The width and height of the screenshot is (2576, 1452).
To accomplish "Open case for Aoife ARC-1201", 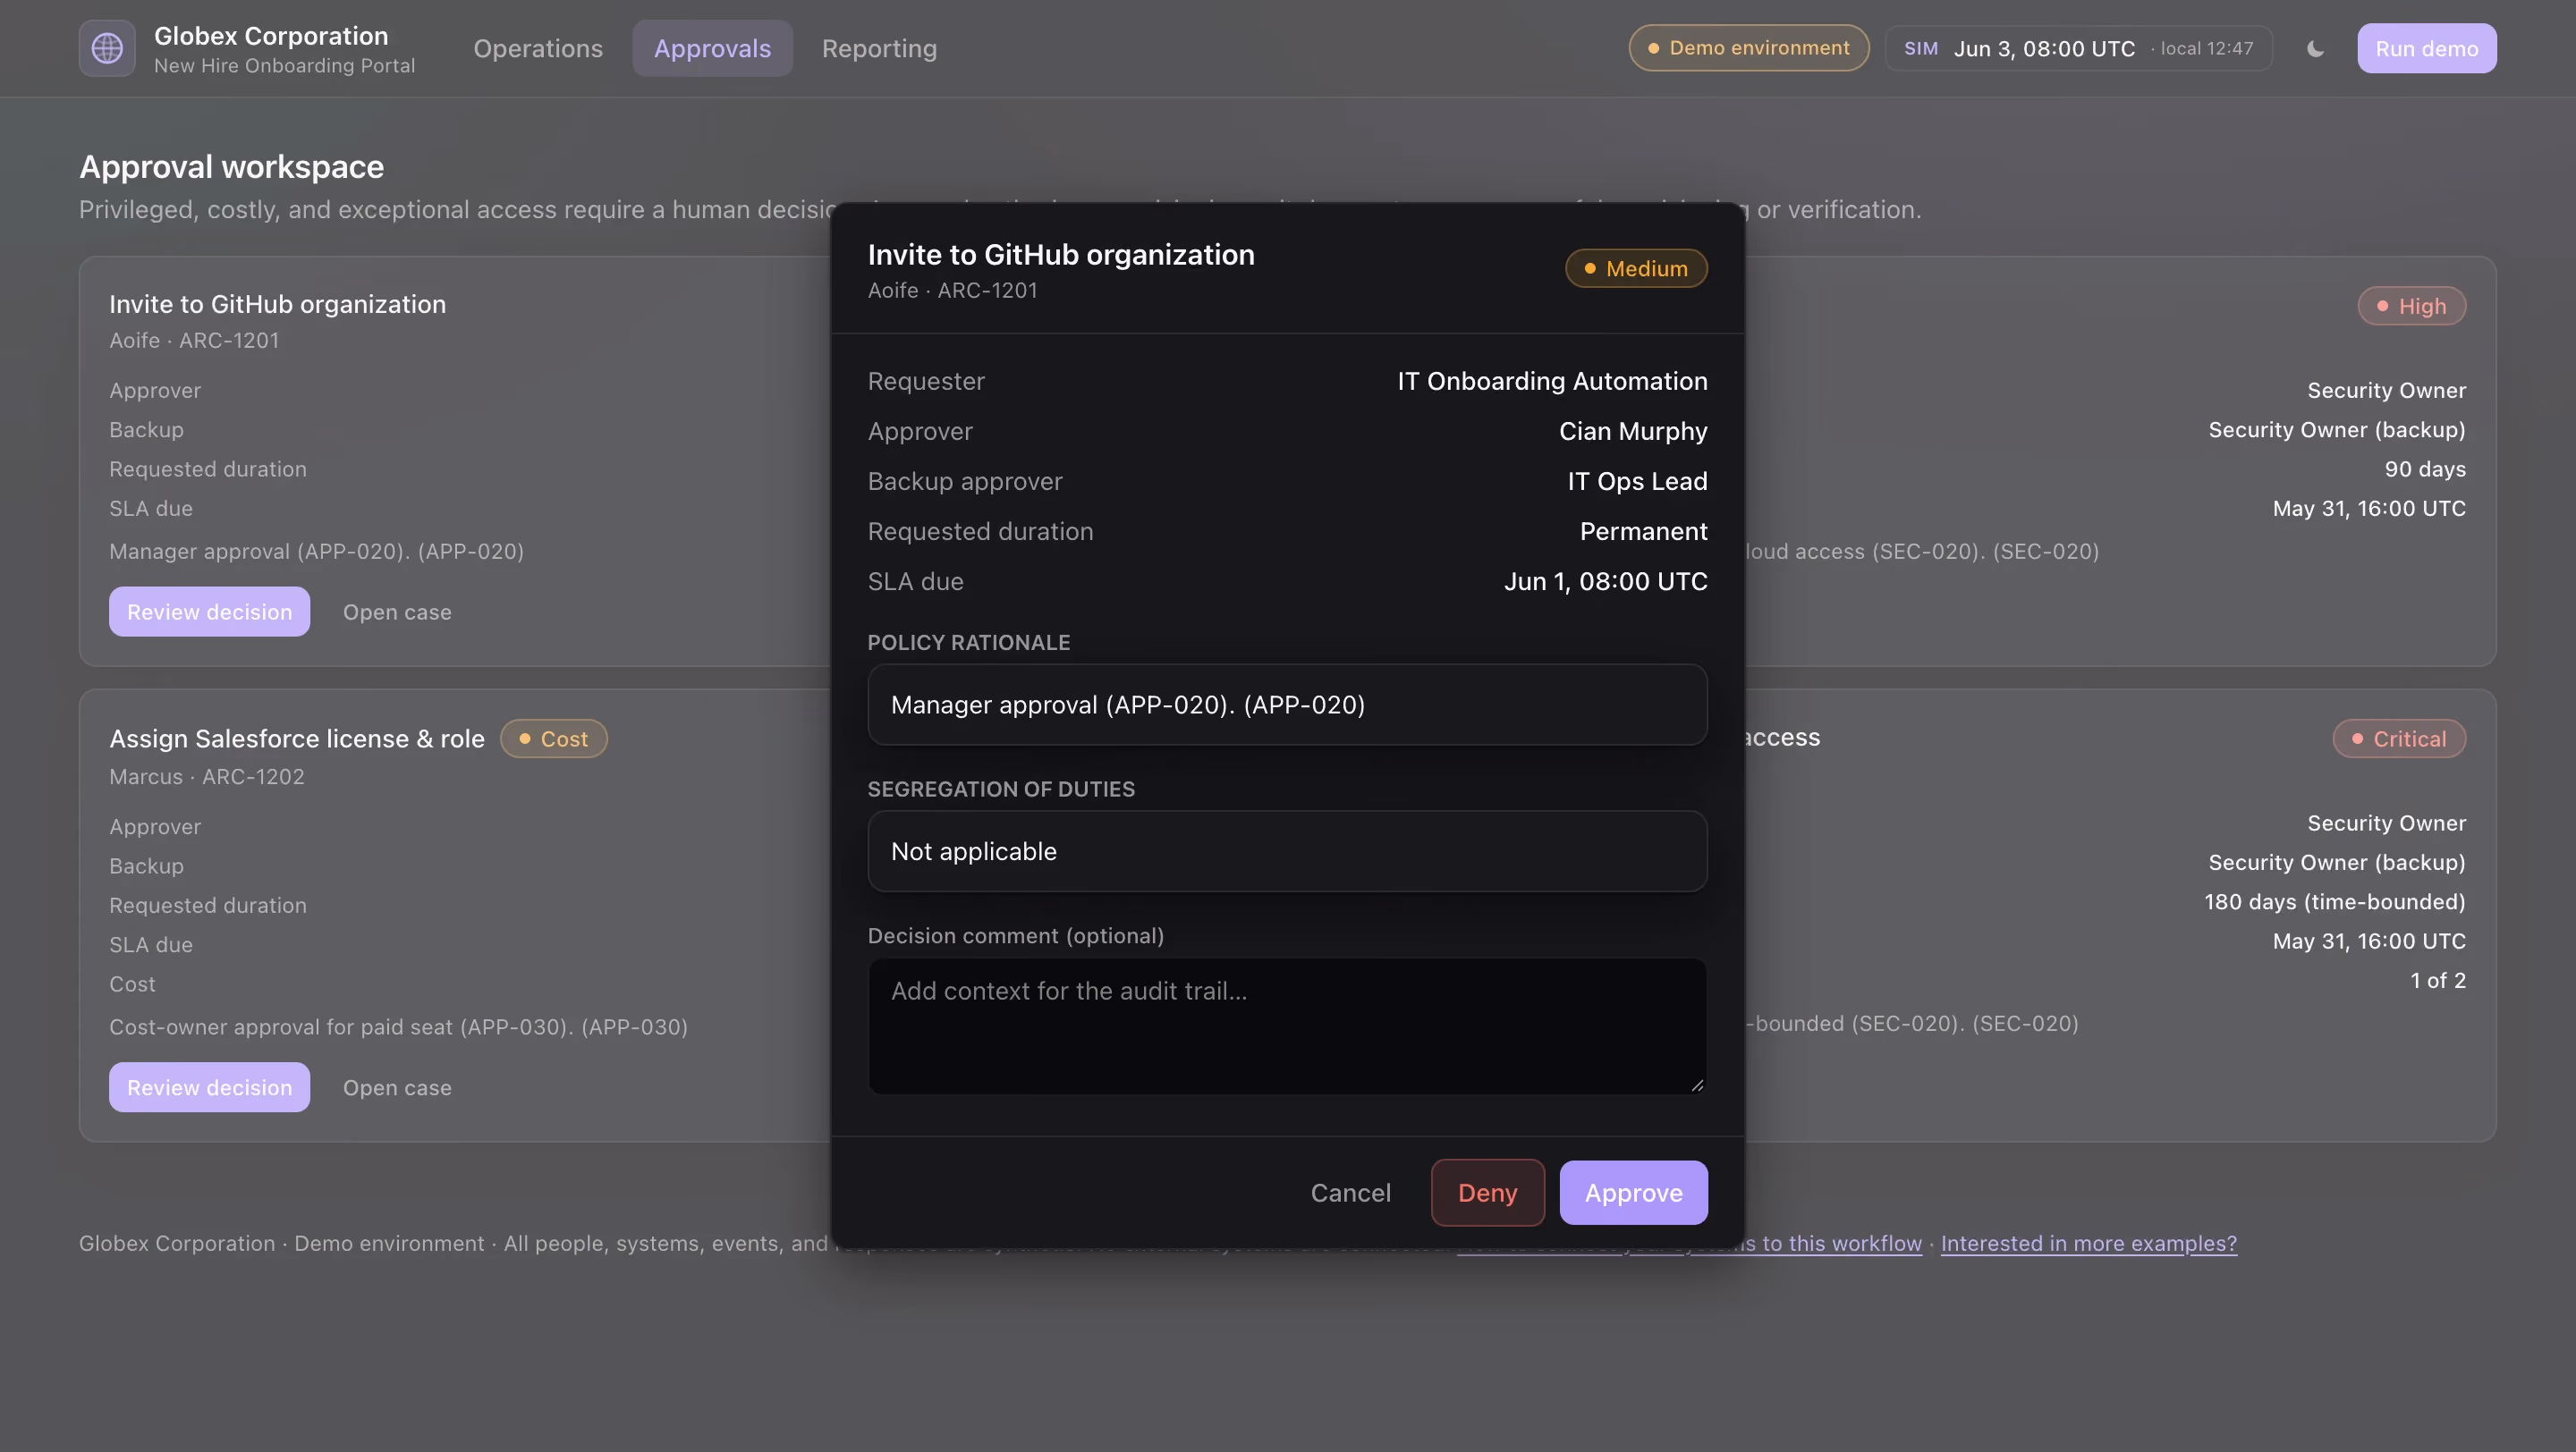I will (x=397, y=612).
